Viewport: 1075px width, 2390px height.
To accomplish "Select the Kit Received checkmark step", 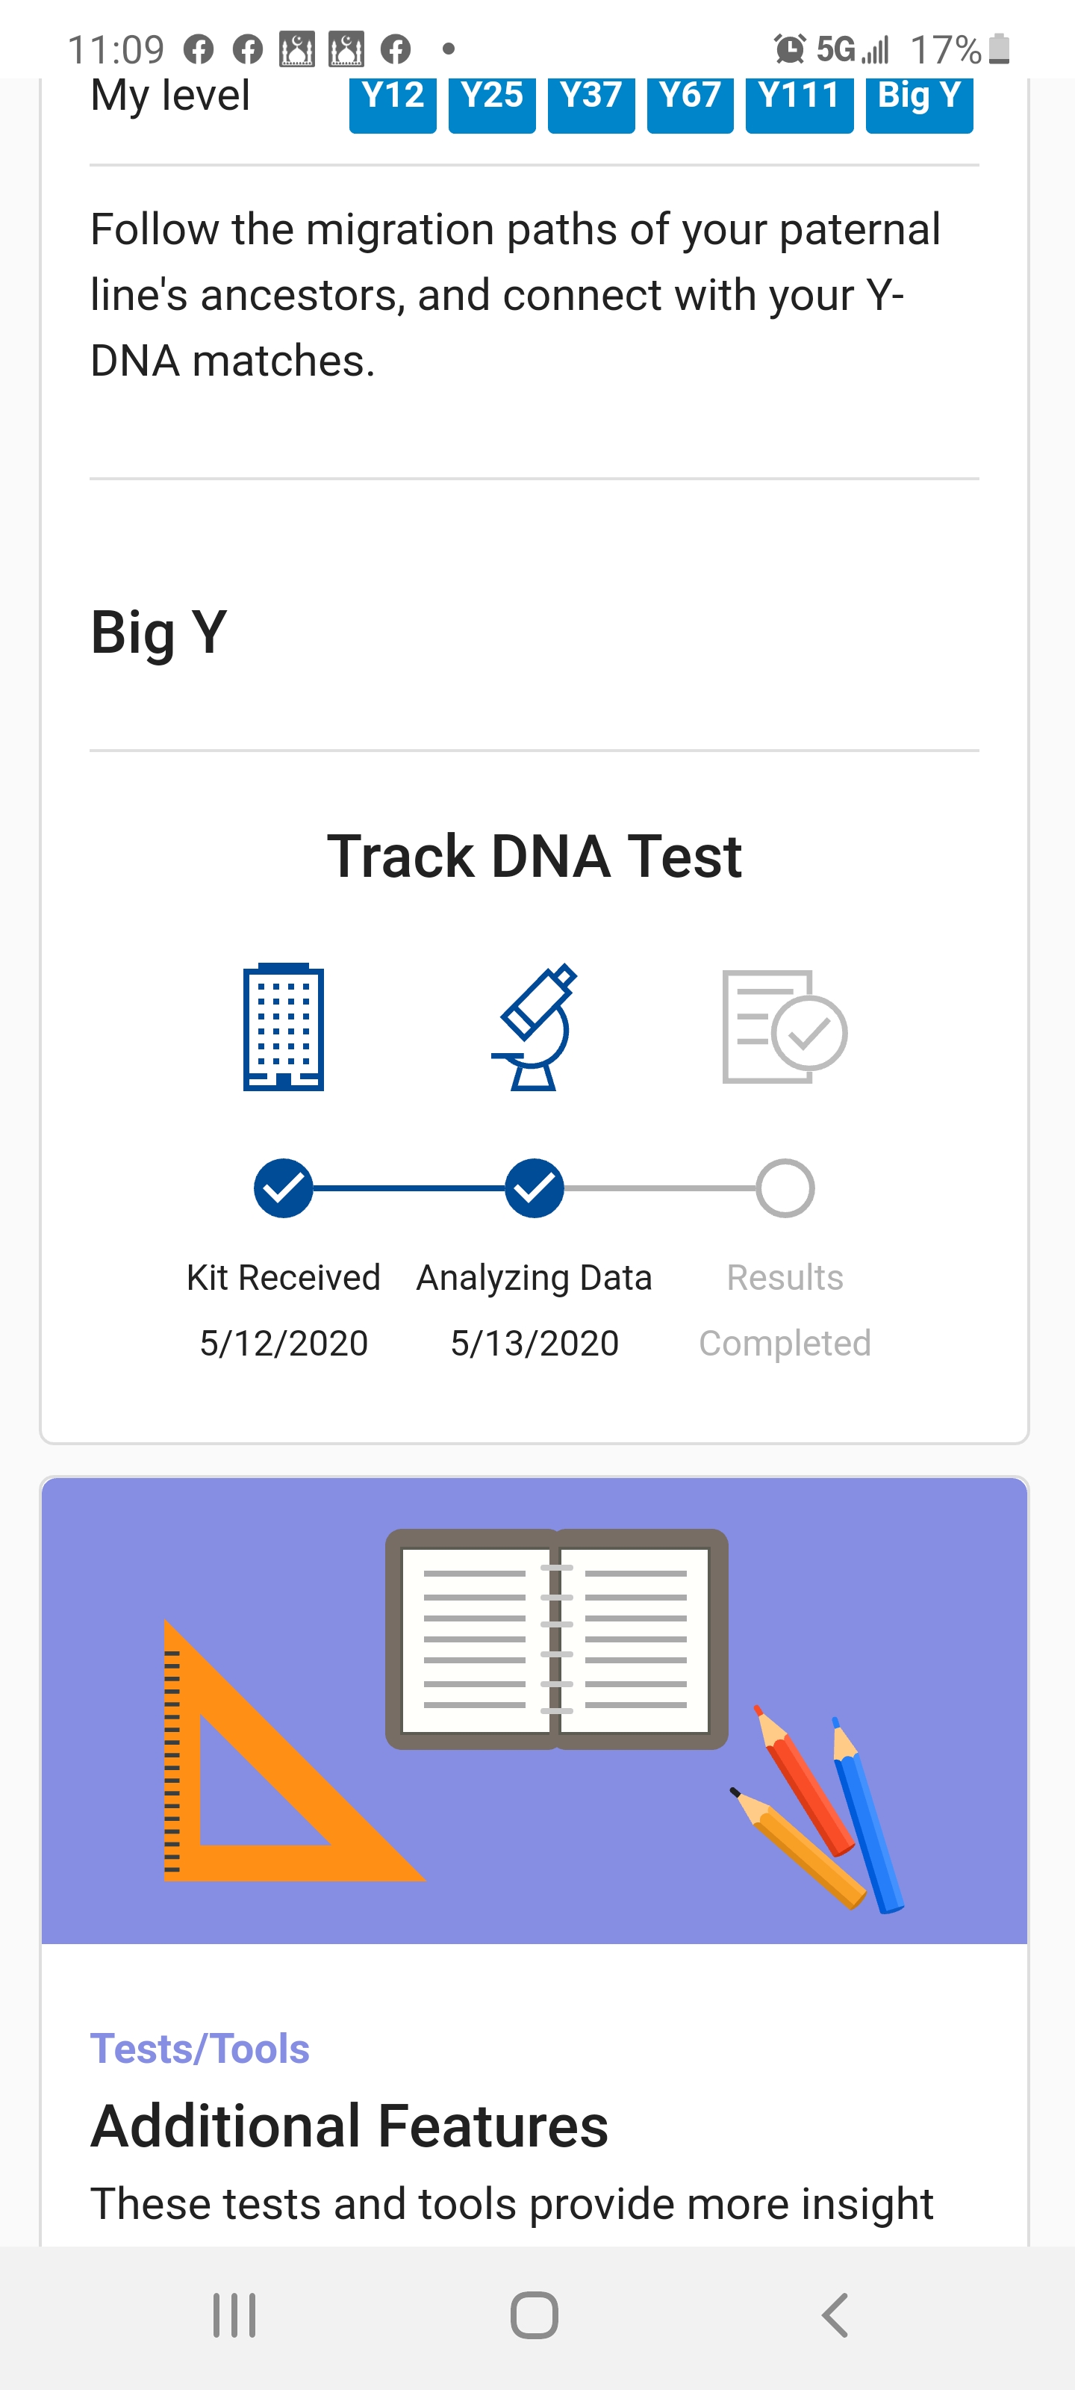I will [x=283, y=1188].
